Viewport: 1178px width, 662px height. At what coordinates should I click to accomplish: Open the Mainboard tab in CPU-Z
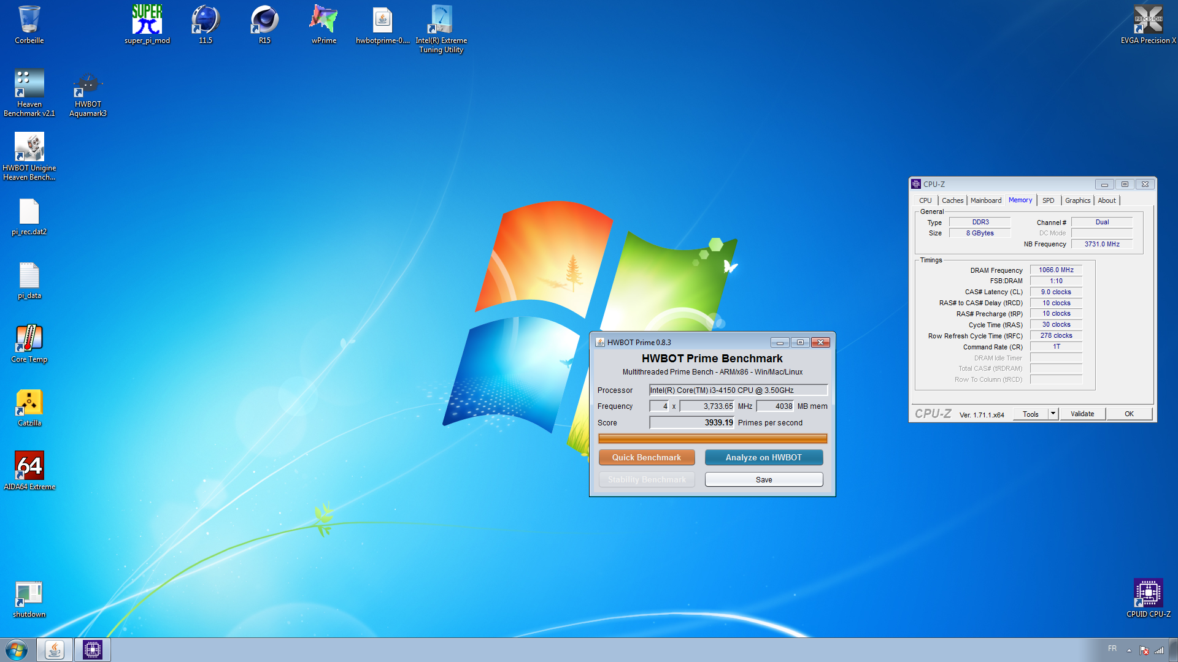[985, 200]
